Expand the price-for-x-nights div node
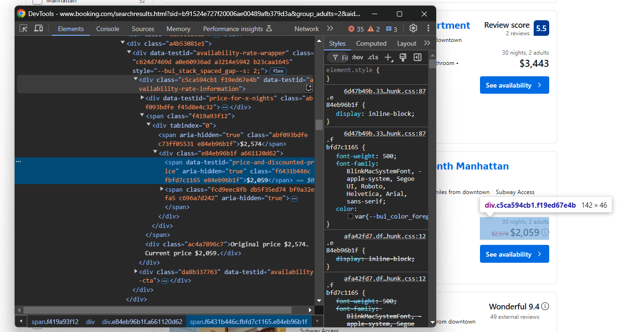The width and height of the screenshot is (626, 332). 142,98
